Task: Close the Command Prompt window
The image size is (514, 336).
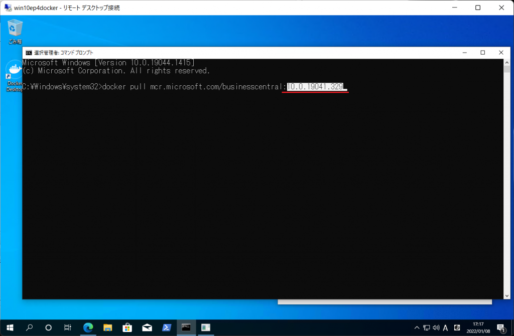Action: (501, 53)
